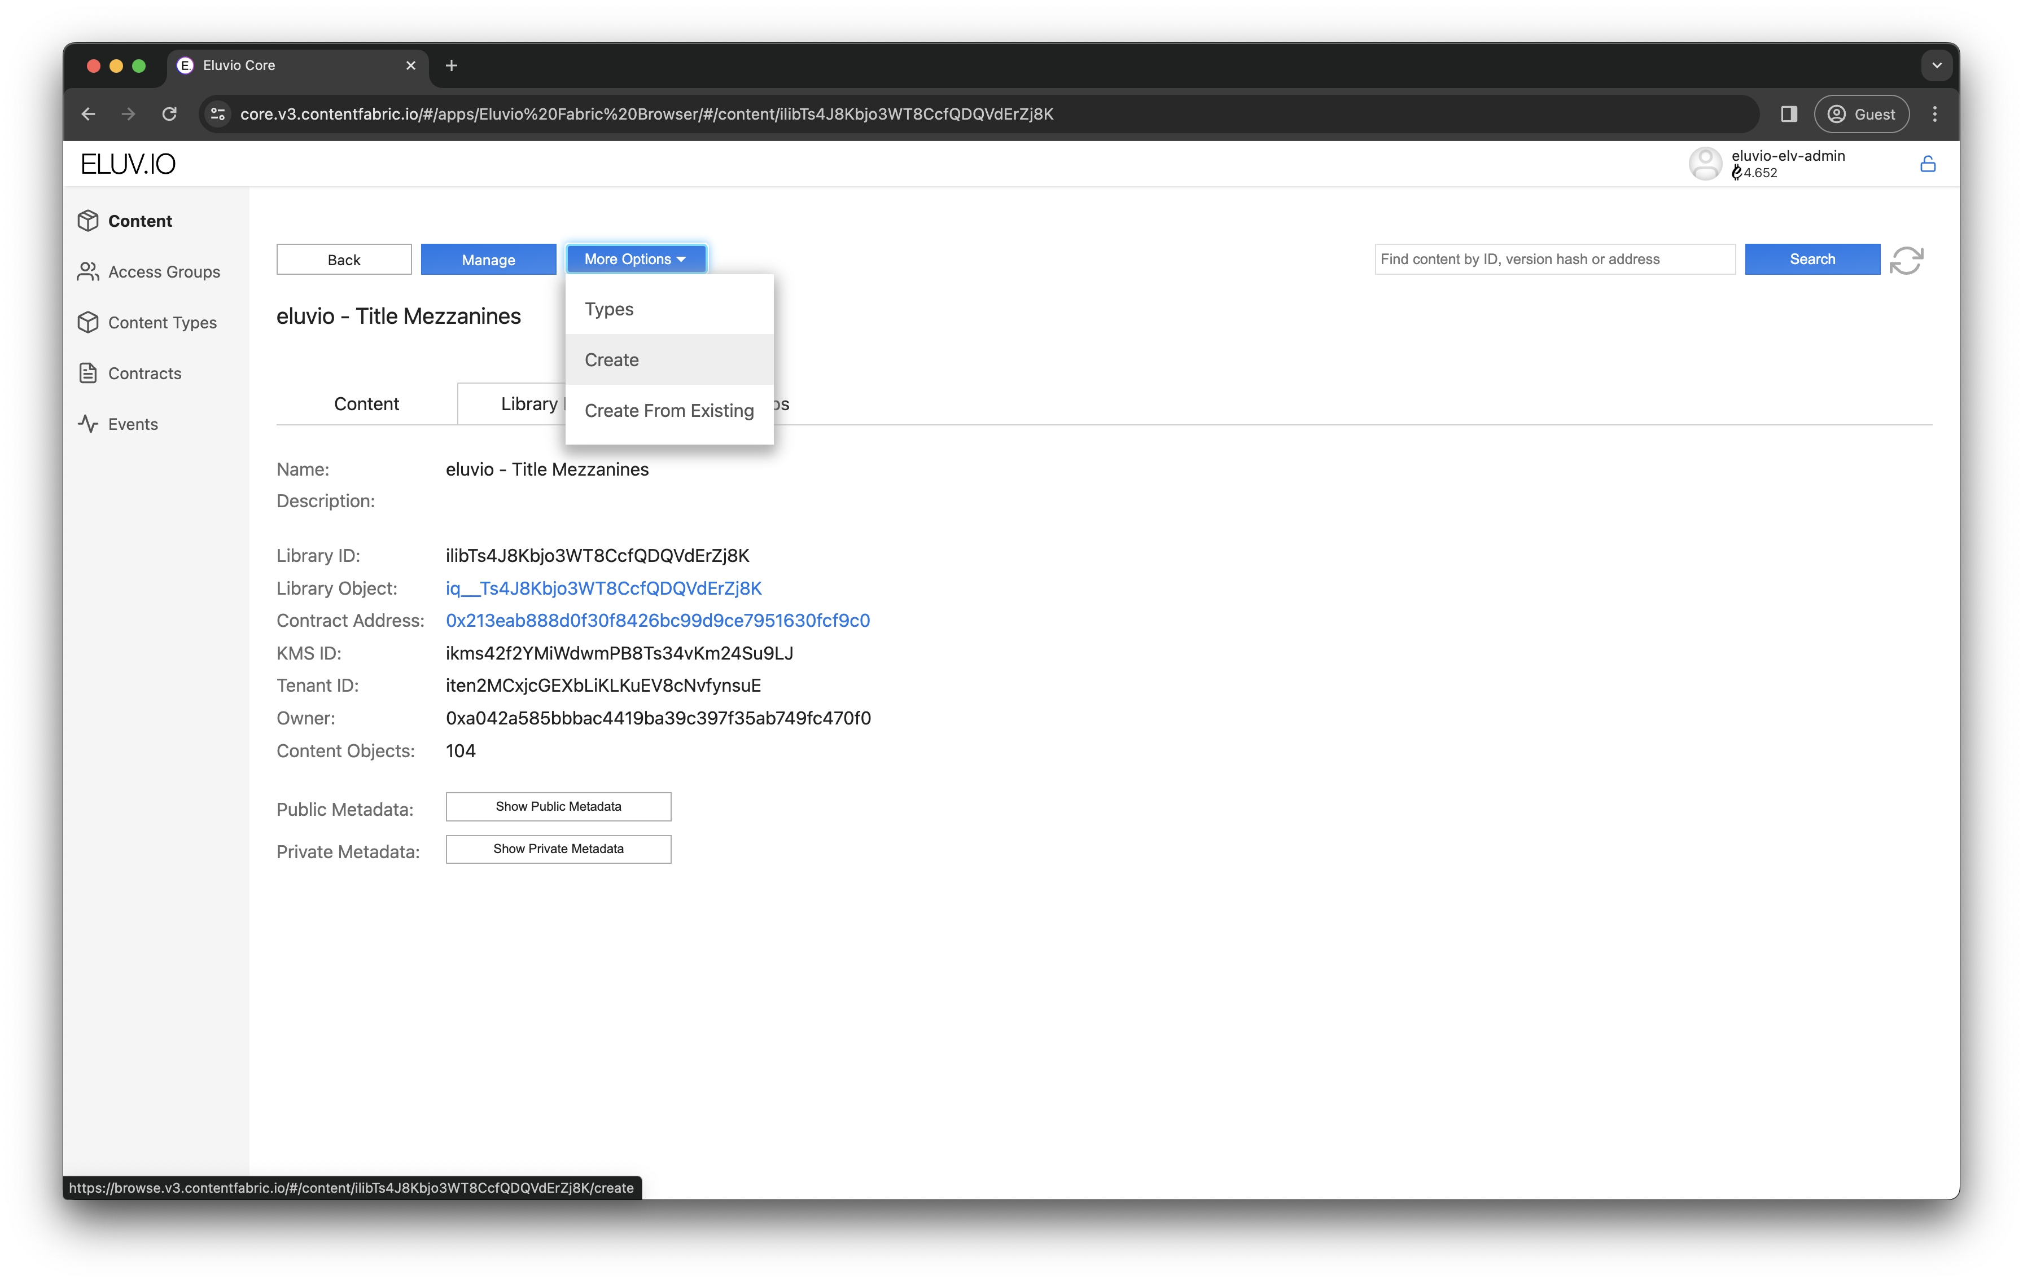View site information icon in address bar
Image resolution: width=2023 pixels, height=1283 pixels.
click(217, 113)
